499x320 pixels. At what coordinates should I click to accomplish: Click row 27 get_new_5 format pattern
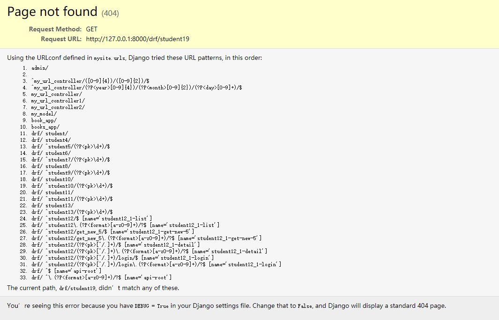[x=146, y=238]
